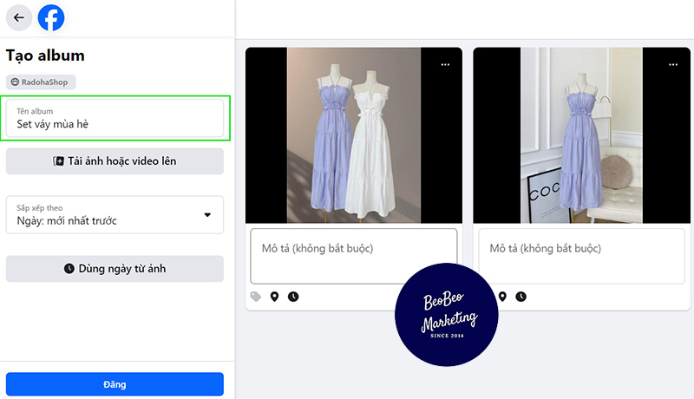Set date with second photo's clock icon
The width and height of the screenshot is (694, 399).
[520, 297]
